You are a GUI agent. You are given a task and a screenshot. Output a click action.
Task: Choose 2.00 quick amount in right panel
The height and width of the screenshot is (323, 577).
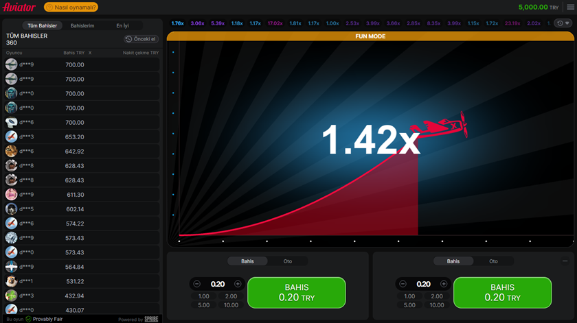[x=437, y=296]
